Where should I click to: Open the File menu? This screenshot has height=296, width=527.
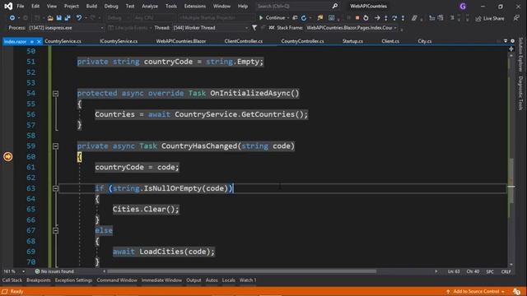(21, 6)
